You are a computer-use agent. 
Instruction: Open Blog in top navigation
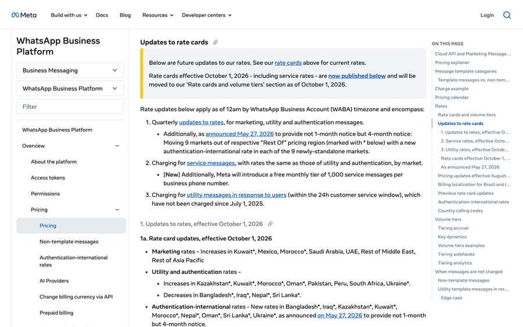[x=125, y=15]
